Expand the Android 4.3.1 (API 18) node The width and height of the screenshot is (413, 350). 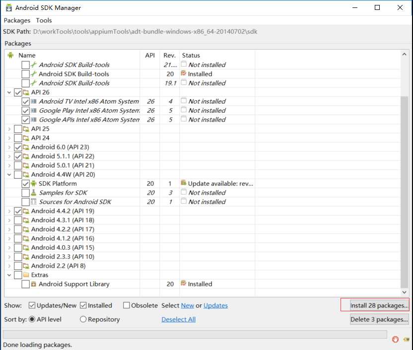click(x=9, y=220)
